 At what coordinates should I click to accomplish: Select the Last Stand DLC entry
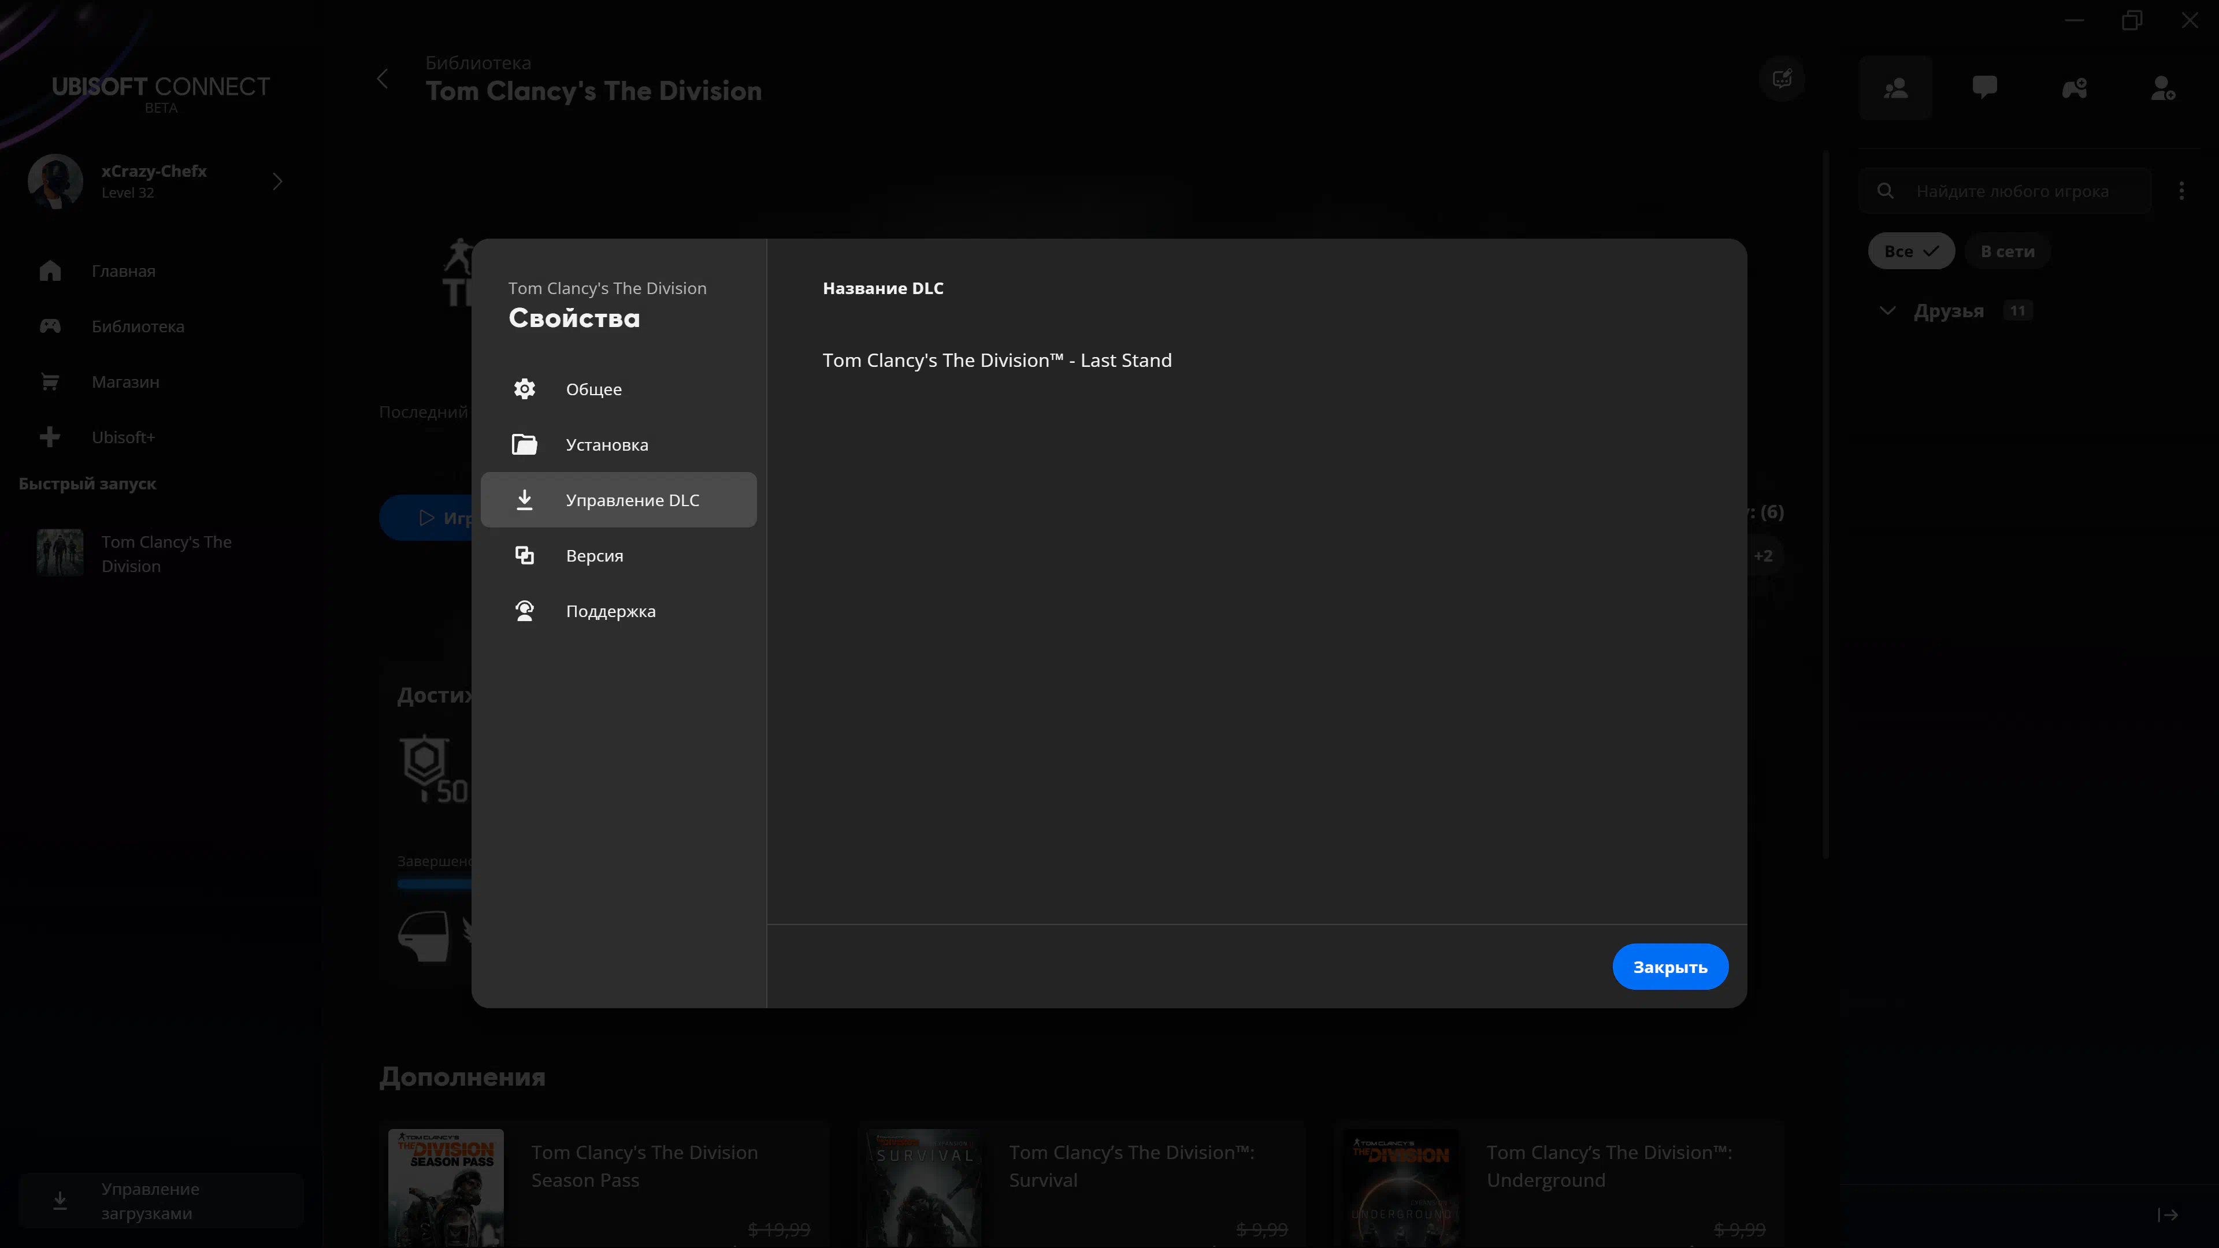point(997,360)
